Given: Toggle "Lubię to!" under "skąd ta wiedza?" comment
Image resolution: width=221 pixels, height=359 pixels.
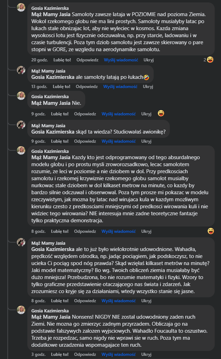Looking at the screenshot, I should pyautogui.click(x=60, y=141).
